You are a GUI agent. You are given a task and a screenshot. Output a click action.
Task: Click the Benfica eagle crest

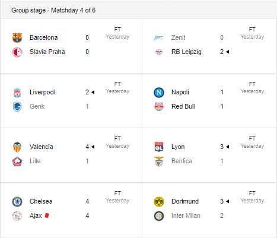(x=159, y=161)
